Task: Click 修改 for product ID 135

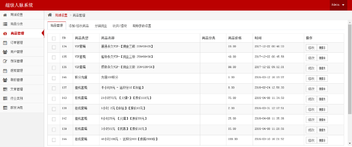Action: [x=311, y=58]
